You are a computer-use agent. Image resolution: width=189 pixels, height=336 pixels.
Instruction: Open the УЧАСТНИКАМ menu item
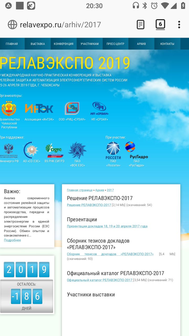point(90,44)
